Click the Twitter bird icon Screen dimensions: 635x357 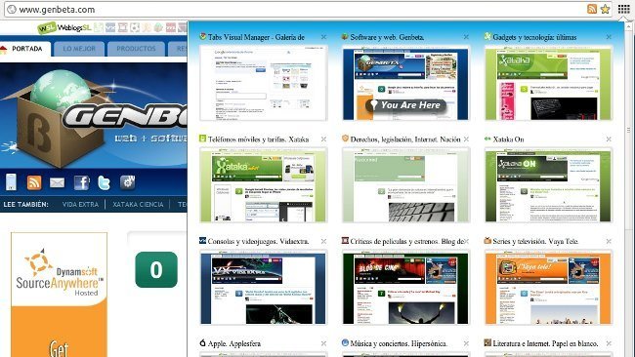(x=105, y=182)
